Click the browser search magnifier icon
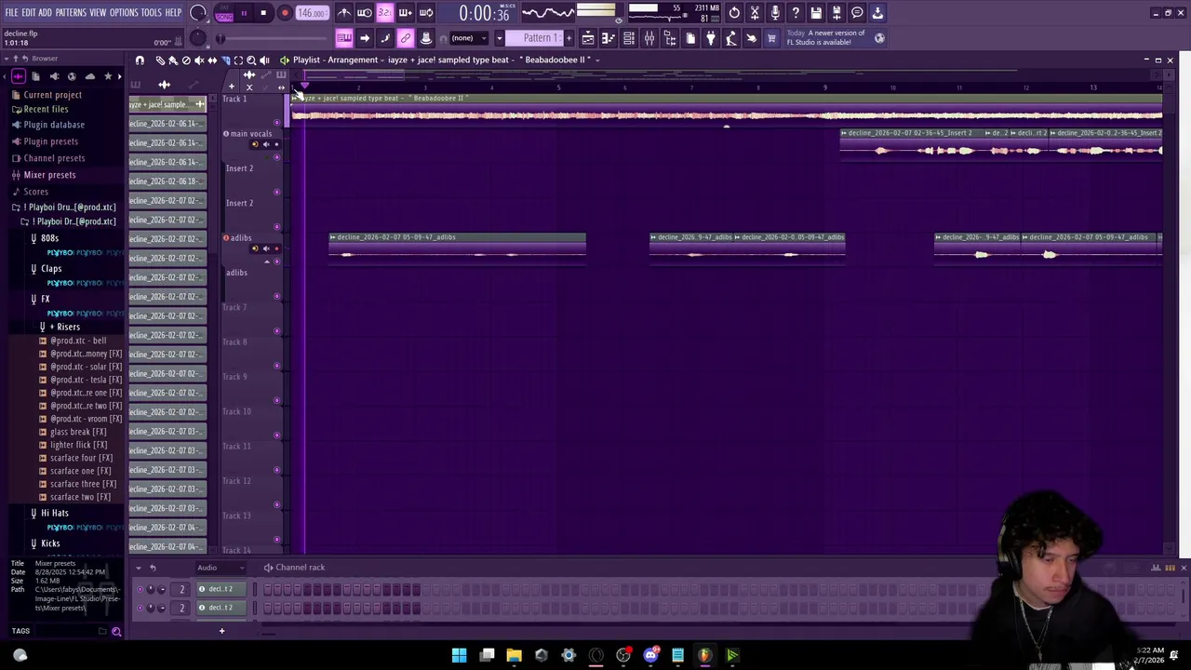 click(x=116, y=631)
